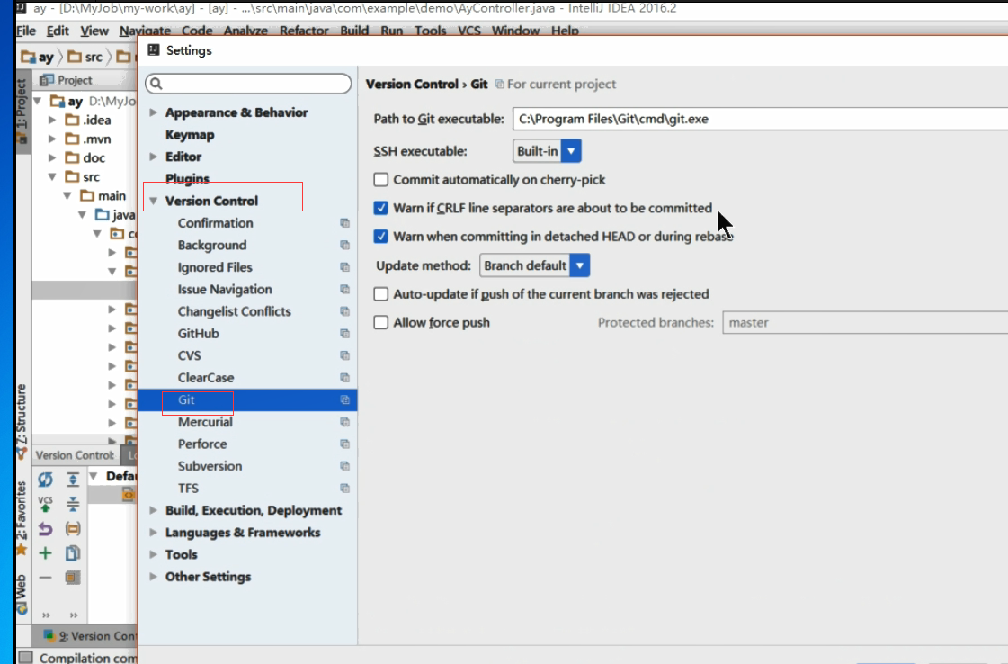Image resolution: width=1008 pixels, height=664 pixels.
Task: Check the Allow force push box
Action: [x=381, y=322]
